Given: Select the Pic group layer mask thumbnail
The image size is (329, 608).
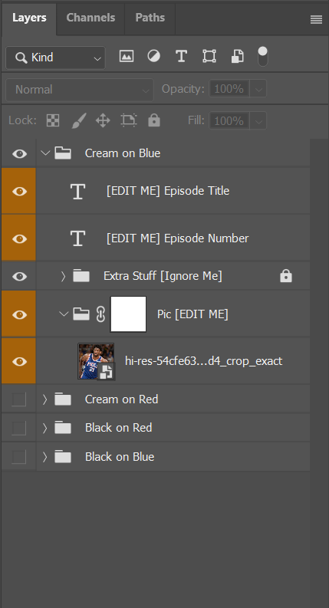Looking at the screenshot, I should (128, 314).
